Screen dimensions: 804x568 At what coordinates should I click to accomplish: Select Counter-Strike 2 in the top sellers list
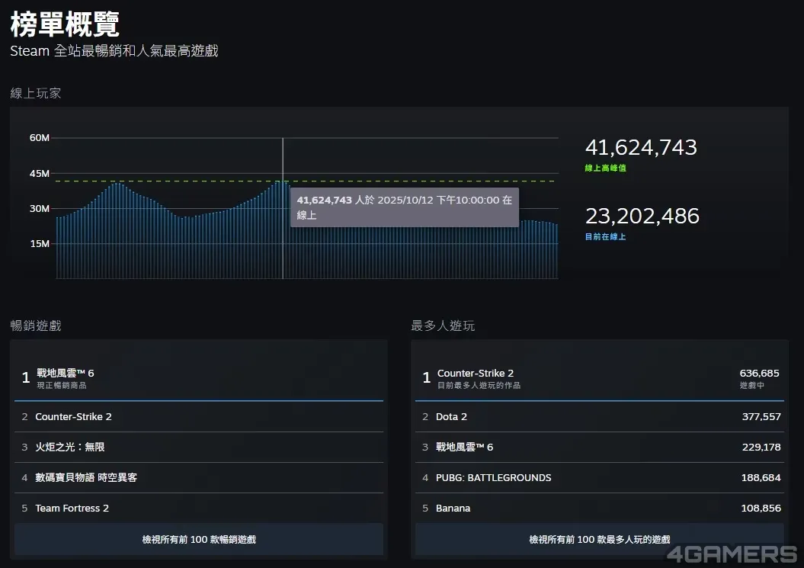click(x=73, y=416)
